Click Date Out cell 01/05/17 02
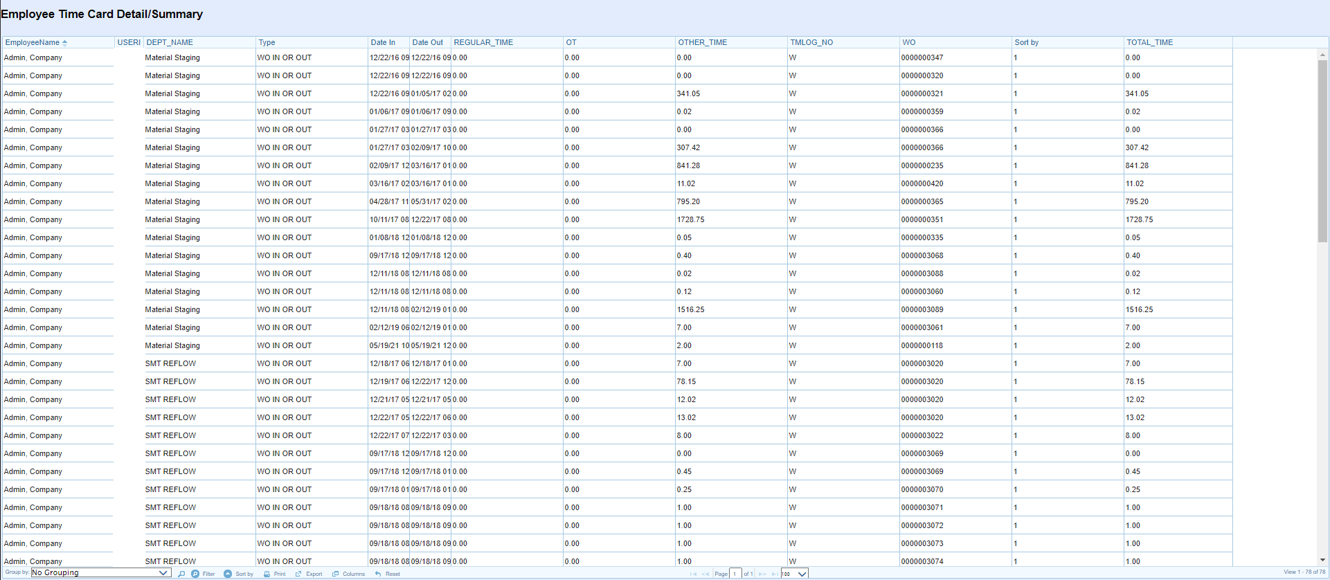The width and height of the screenshot is (1330, 580). 431,93
